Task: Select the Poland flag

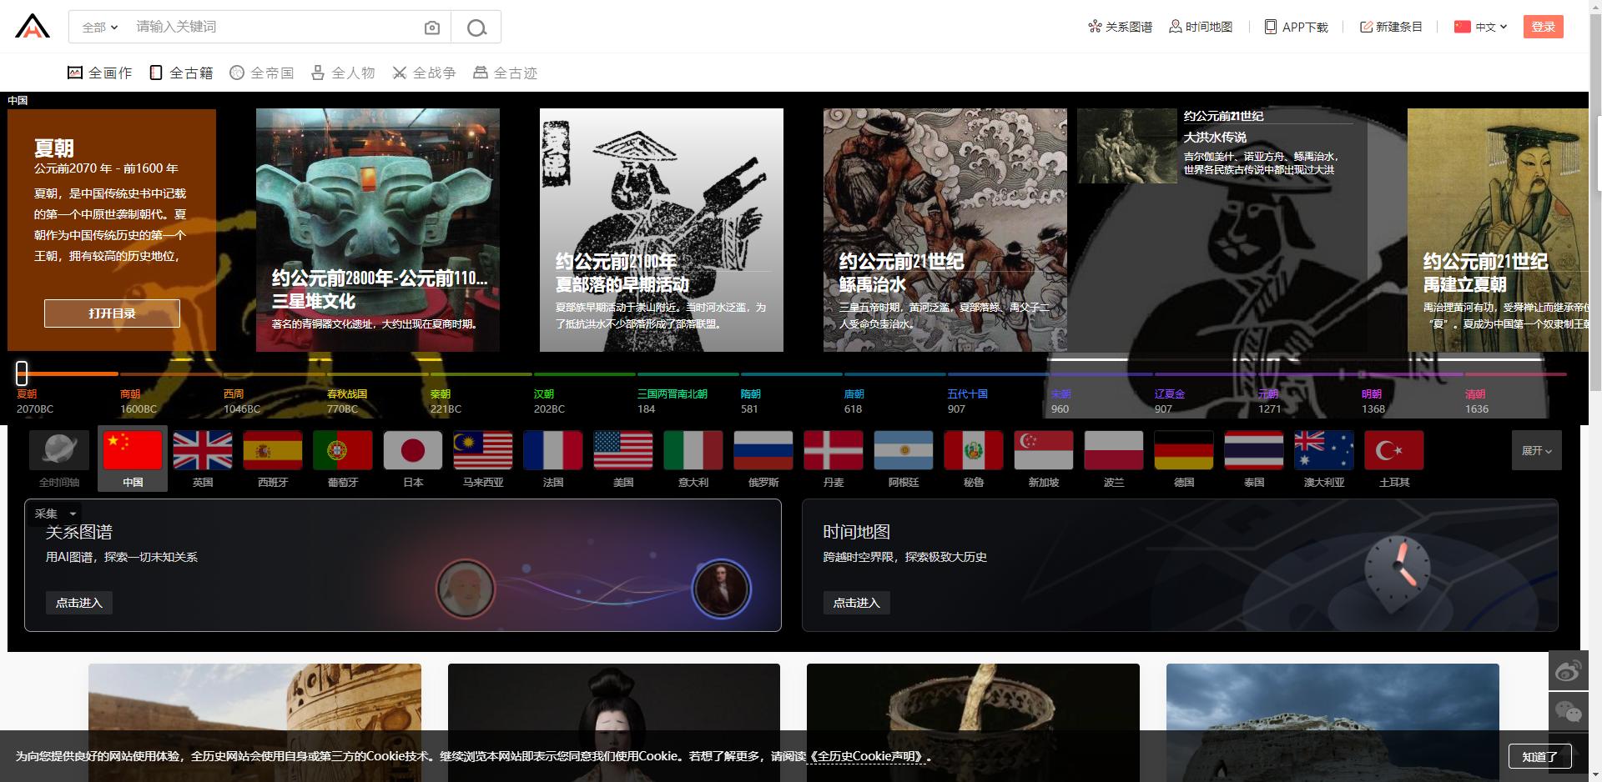Action: point(1114,451)
